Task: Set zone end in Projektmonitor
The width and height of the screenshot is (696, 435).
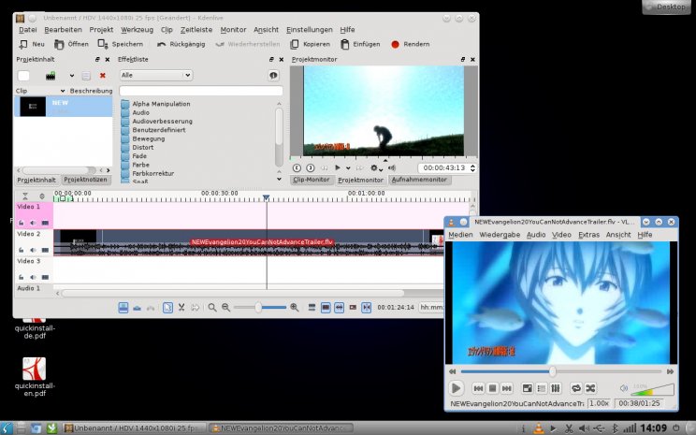Action: [311, 167]
